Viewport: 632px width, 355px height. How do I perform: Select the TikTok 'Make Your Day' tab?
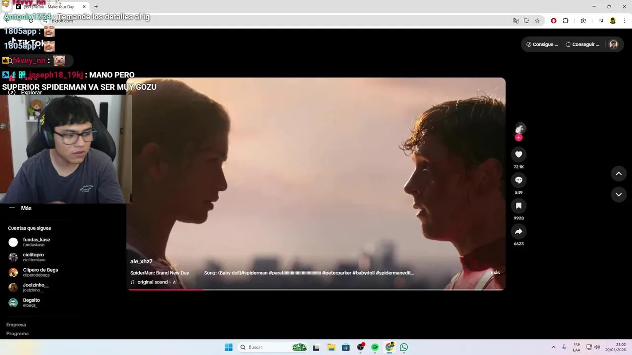tap(49, 7)
